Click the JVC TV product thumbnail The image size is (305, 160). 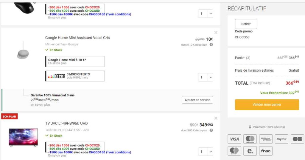[x=23, y=137]
